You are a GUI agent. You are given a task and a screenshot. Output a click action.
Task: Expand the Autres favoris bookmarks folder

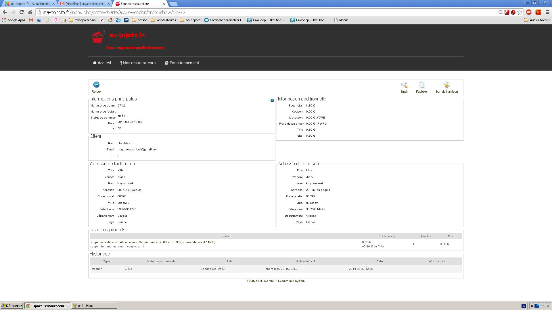(x=537, y=20)
